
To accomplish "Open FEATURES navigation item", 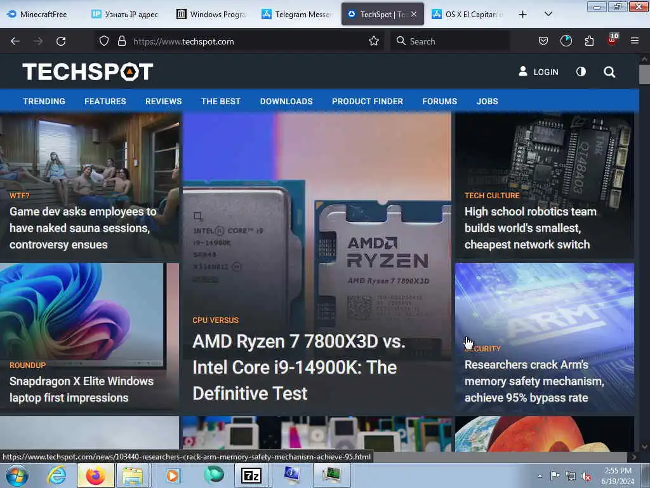I will click(105, 101).
